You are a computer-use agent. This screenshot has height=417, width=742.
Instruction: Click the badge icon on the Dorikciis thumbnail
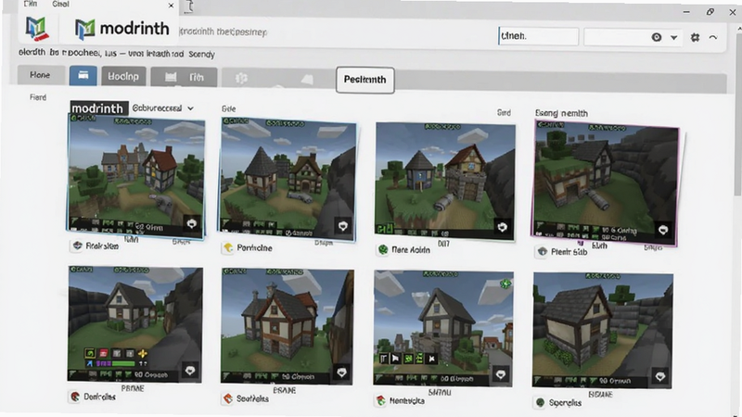(190, 370)
